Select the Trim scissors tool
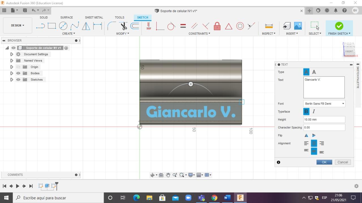 pyautogui.click(x=124, y=26)
